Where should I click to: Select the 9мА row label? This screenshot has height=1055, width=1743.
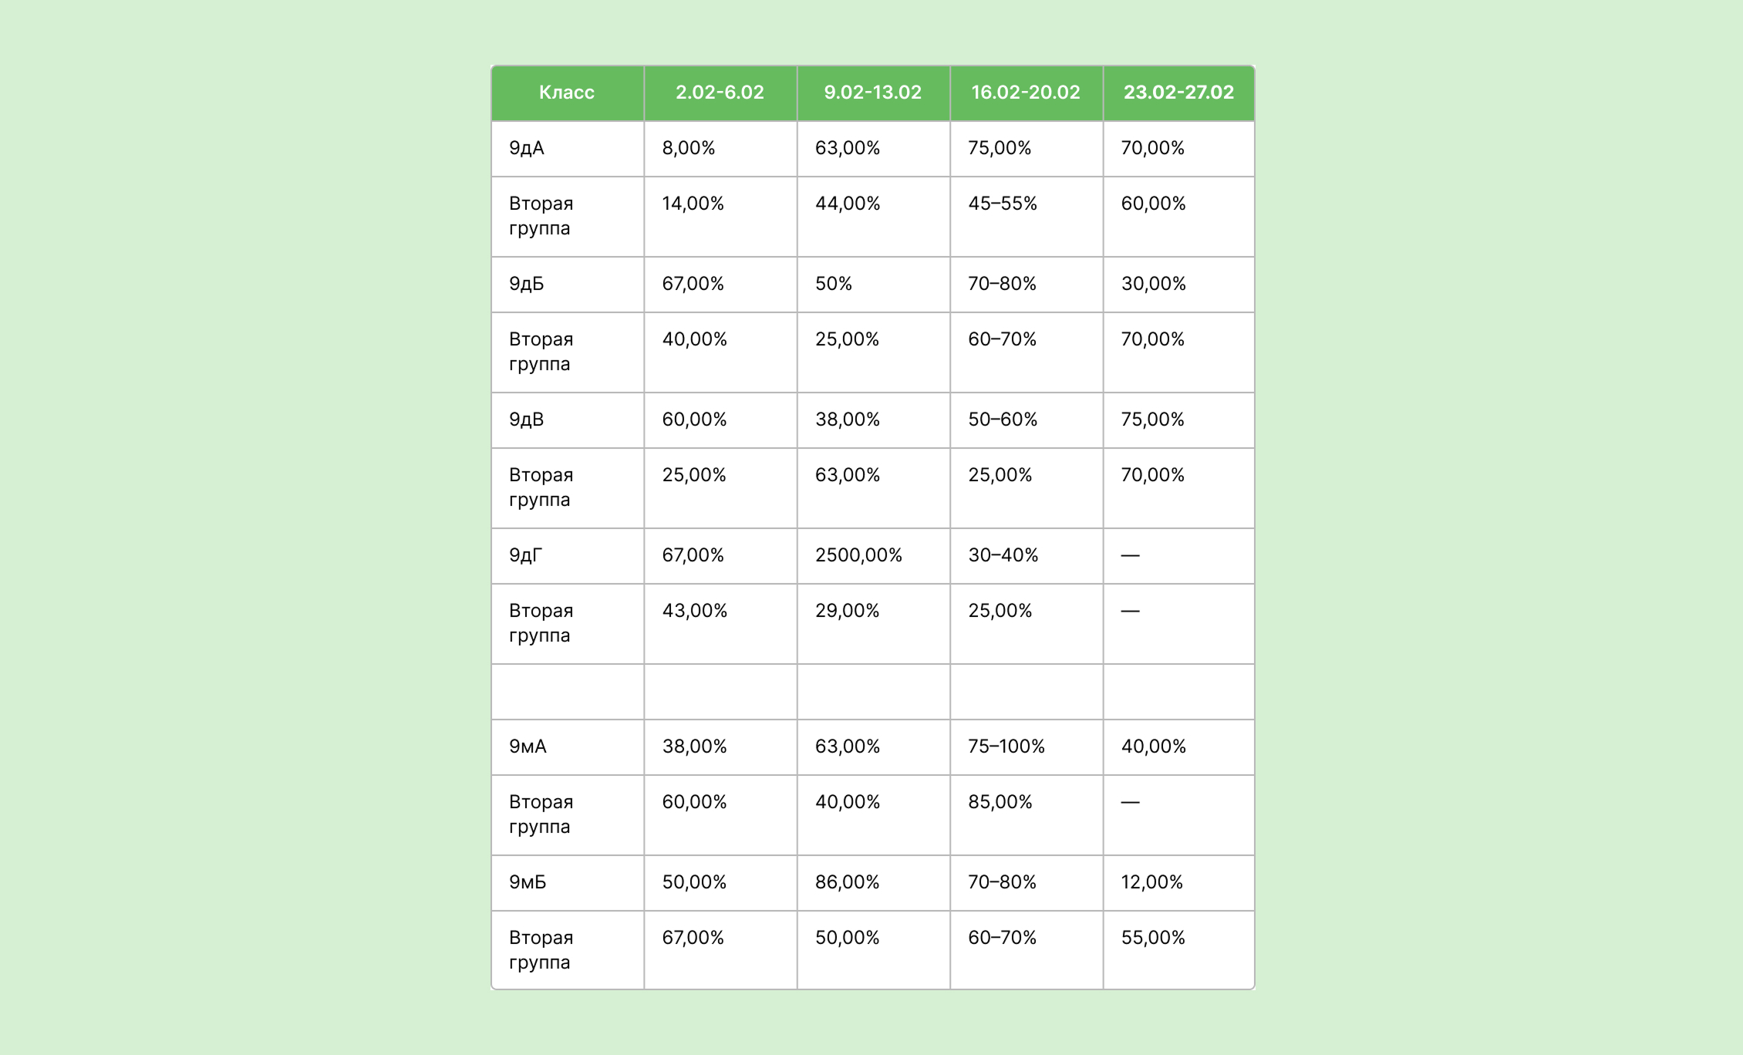pyautogui.click(x=567, y=747)
